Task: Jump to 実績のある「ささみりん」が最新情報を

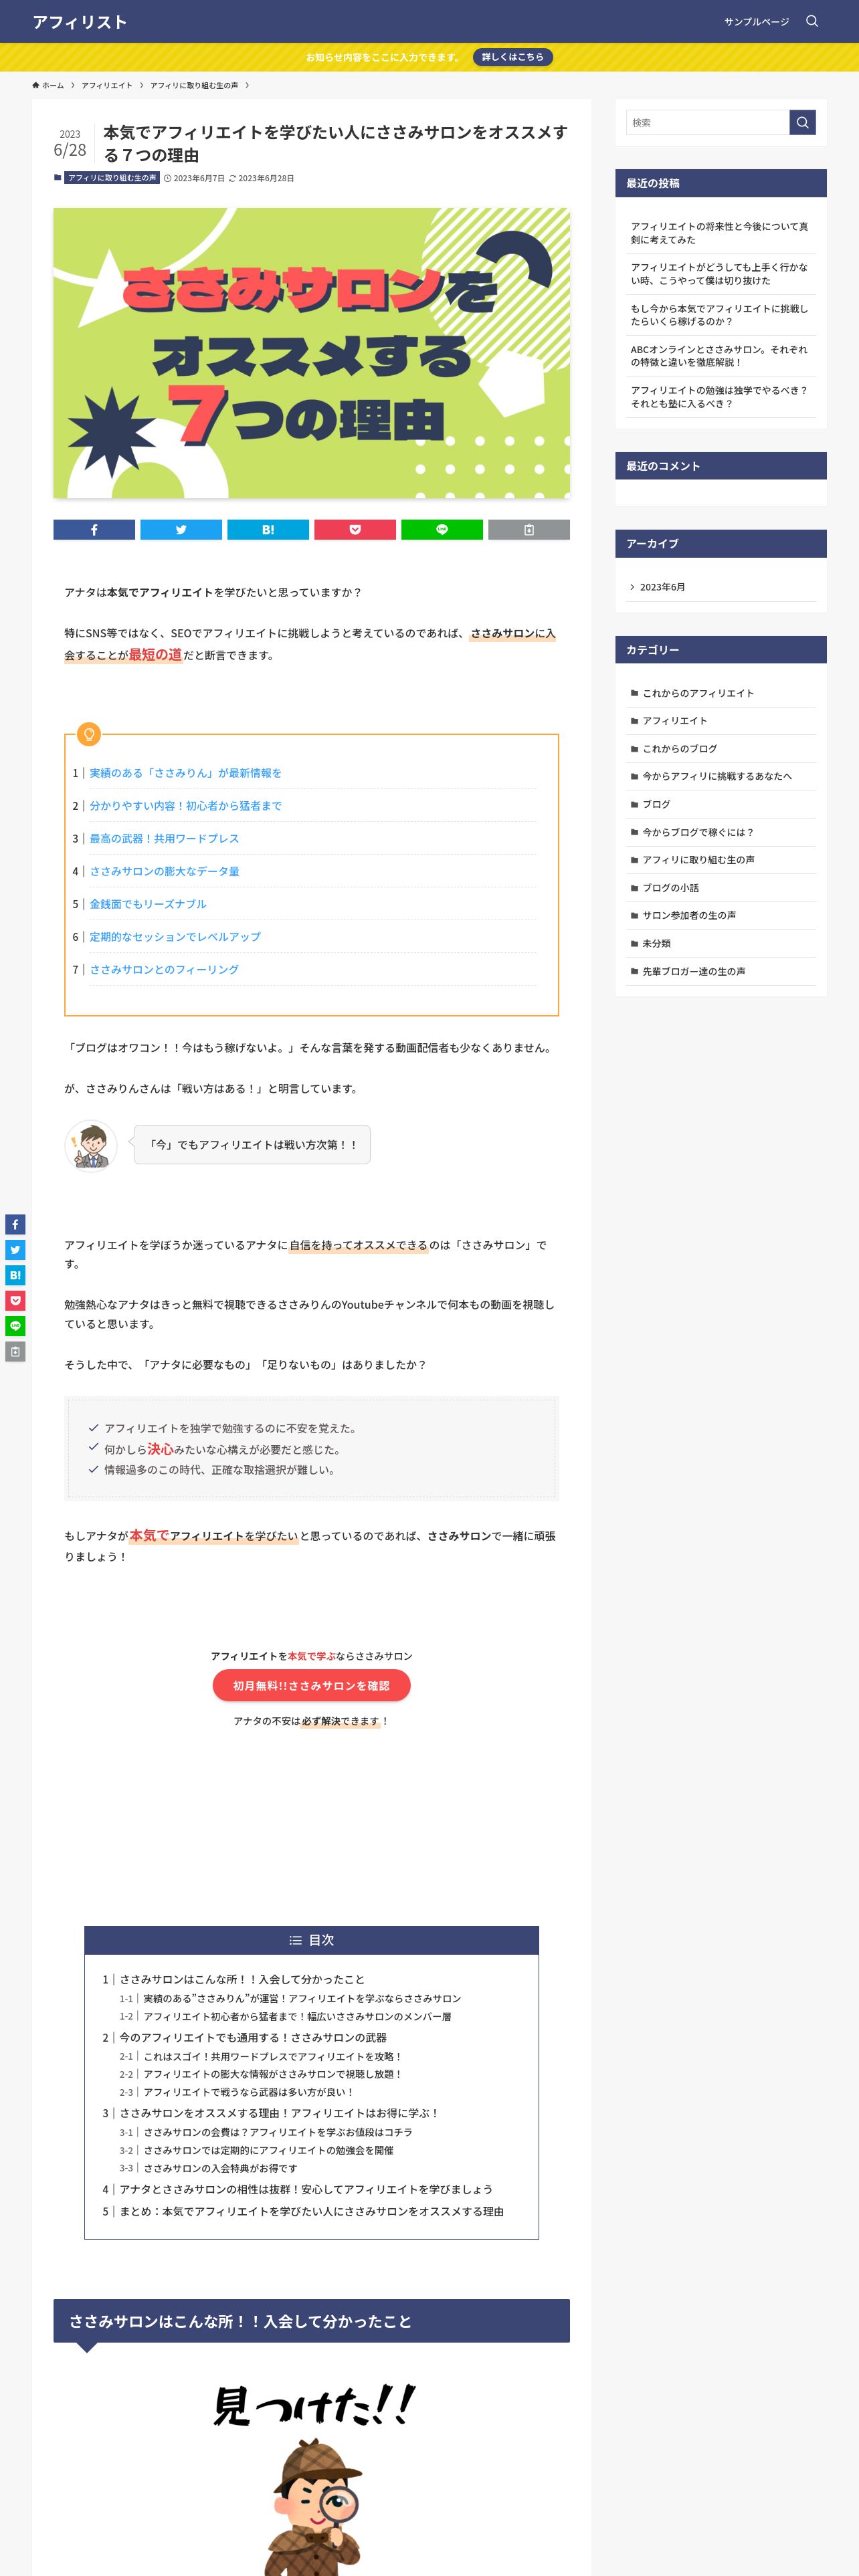Action: (x=185, y=773)
